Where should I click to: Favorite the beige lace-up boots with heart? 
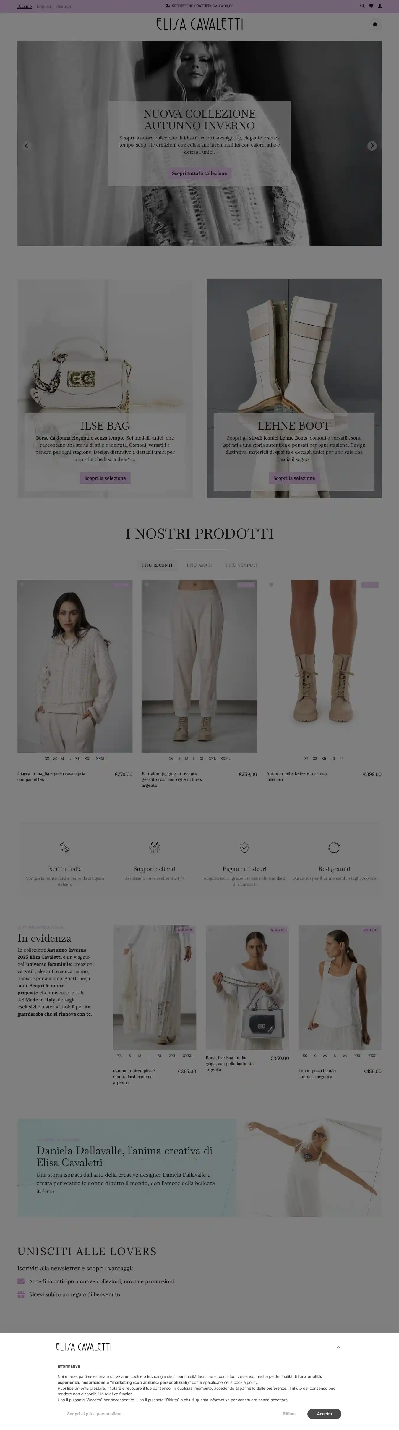coord(272,585)
